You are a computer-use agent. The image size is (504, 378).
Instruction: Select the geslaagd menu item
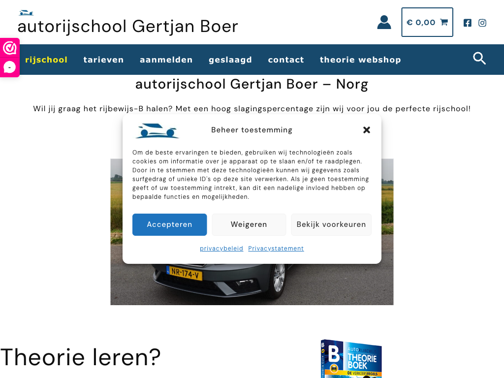(x=230, y=60)
